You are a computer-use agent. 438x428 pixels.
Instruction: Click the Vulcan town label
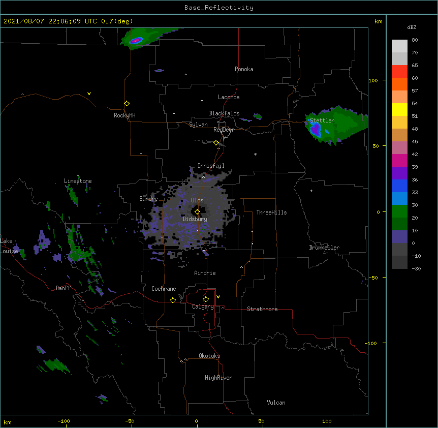point(276,403)
